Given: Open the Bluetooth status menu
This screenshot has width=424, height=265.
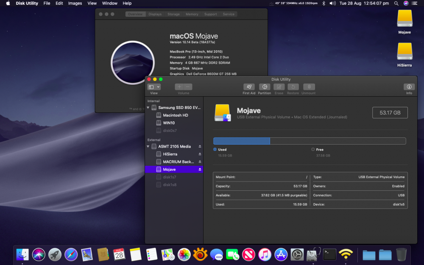Looking at the screenshot, I should pos(324,3).
